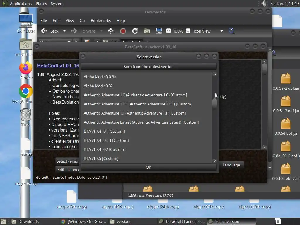Image resolution: width=300 pixels, height=225 pixels.
Task: Switch to versions taskbar window
Action: pos(133,221)
